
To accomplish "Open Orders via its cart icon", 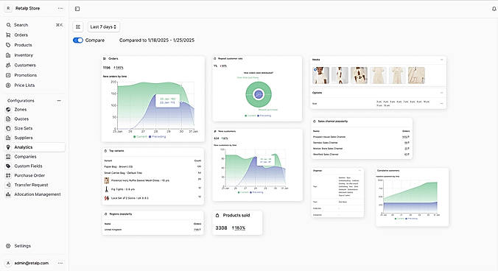I will pyautogui.click(x=8, y=35).
